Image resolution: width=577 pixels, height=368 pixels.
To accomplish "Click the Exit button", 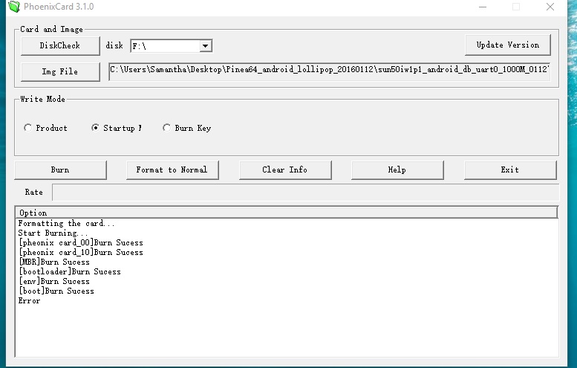I will (x=509, y=170).
